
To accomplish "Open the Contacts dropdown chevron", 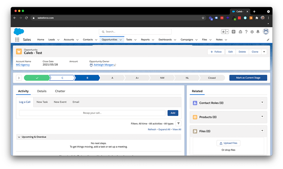I will [x=96, y=40].
